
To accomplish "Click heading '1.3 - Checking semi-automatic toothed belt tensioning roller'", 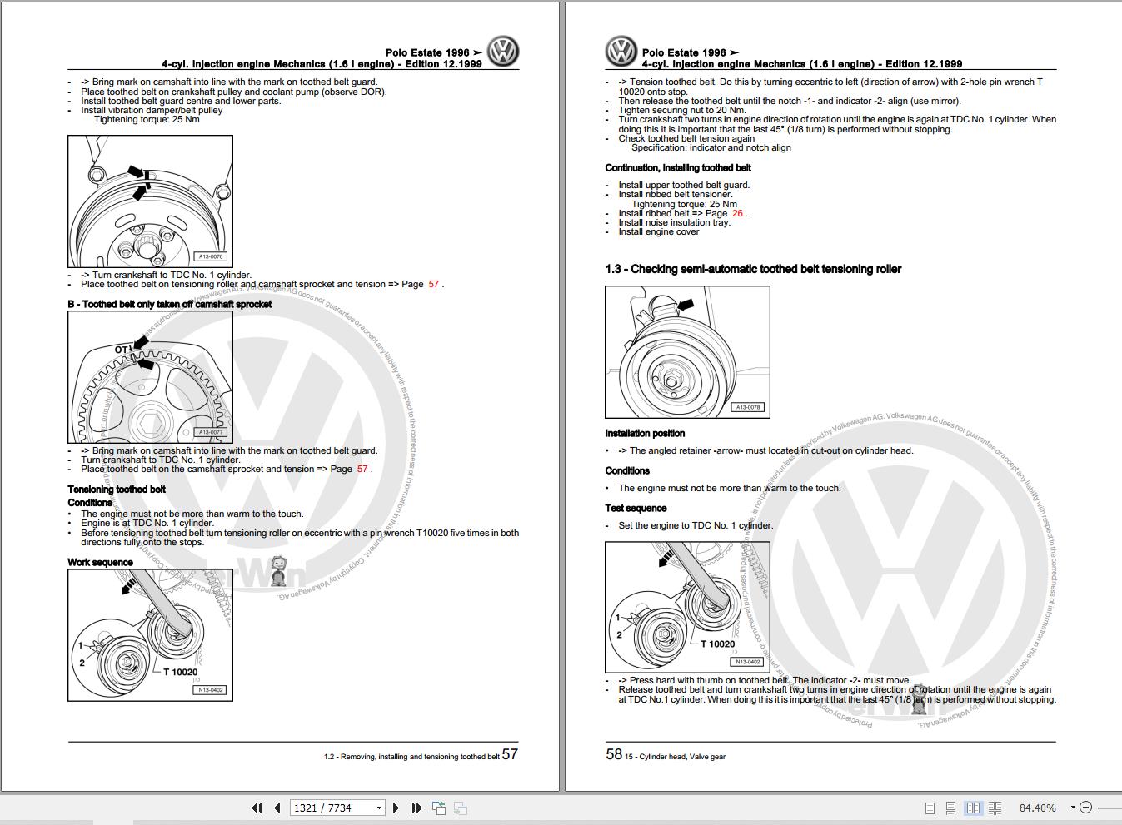I will point(753,269).
